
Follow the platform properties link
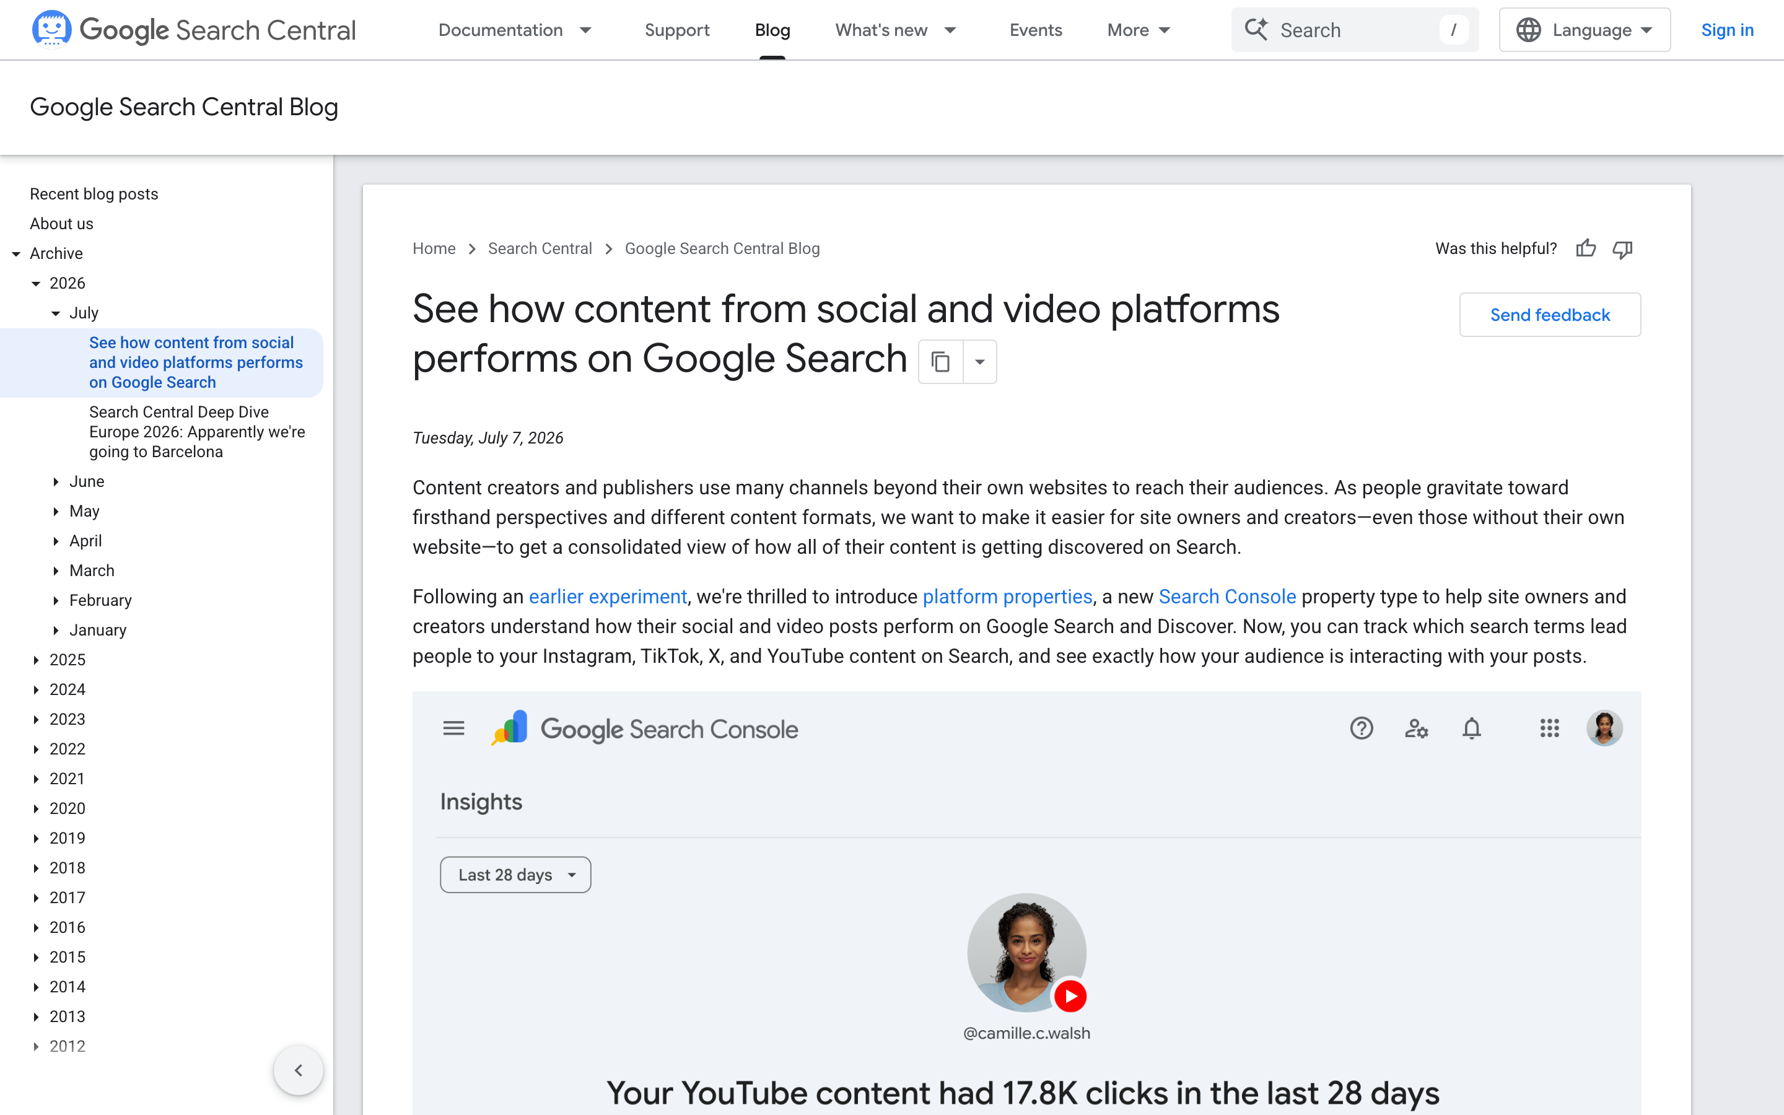click(x=1007, y=597)
